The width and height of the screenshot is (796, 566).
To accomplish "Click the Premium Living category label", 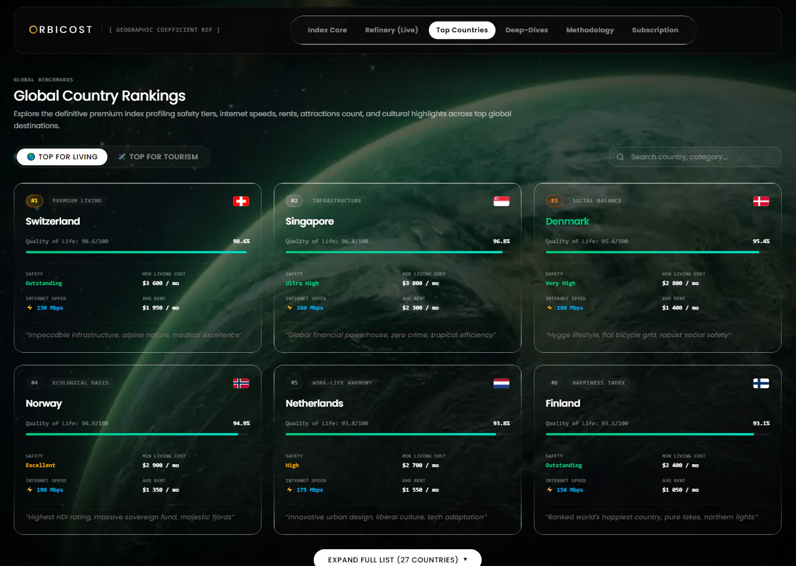I will tap(77, 201).
